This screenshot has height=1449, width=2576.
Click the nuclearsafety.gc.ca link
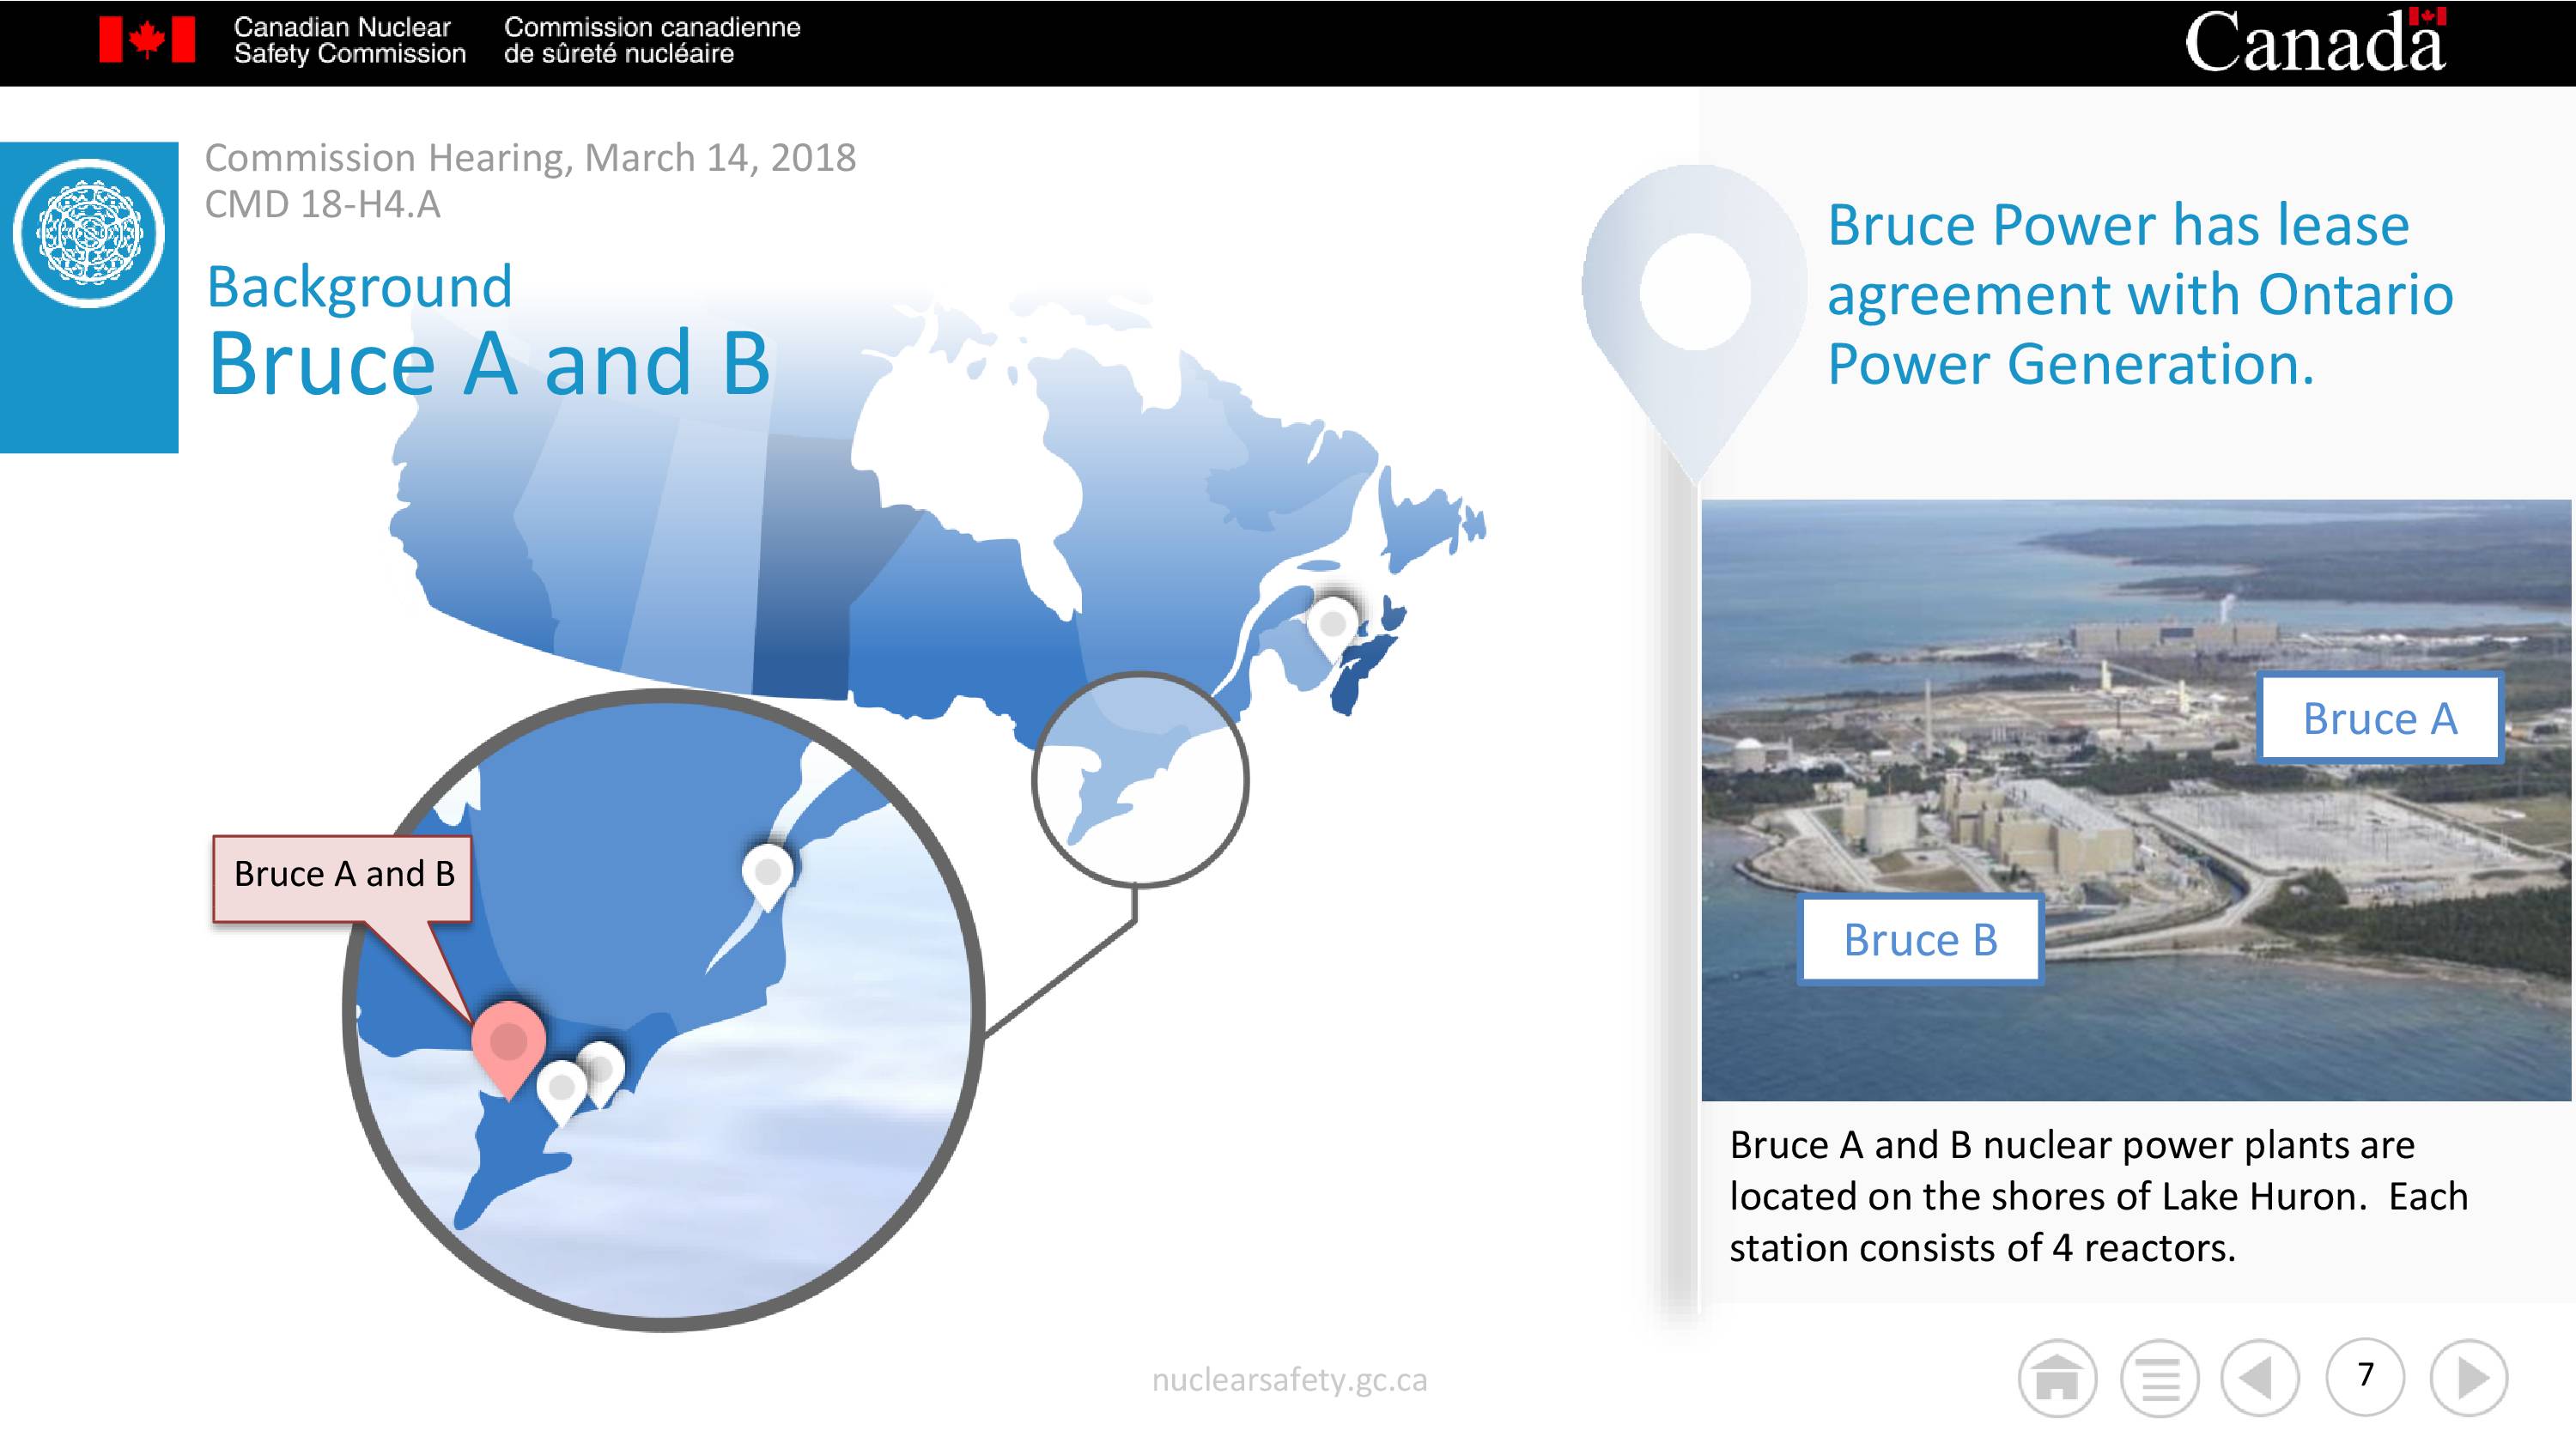click(x=1289, y=1380)
